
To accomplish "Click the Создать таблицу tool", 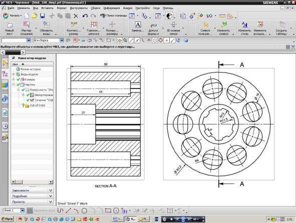I will pyautogui.click(x=281, y=28).
